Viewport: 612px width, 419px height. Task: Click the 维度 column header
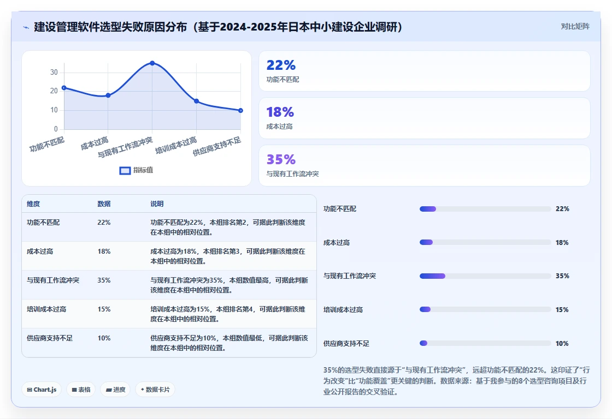click(x=33, y=204)
